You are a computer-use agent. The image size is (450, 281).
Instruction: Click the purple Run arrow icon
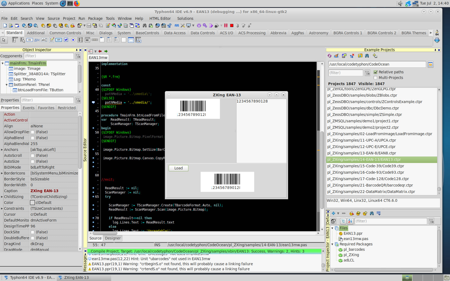211,25
